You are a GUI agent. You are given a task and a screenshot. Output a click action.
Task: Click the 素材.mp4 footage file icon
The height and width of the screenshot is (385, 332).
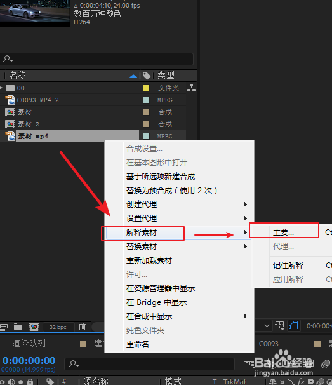coord(10,136)
